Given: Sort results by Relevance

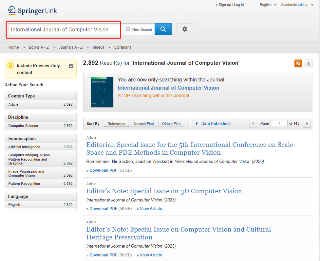Looking at the screenshot, I should [116, 124].
